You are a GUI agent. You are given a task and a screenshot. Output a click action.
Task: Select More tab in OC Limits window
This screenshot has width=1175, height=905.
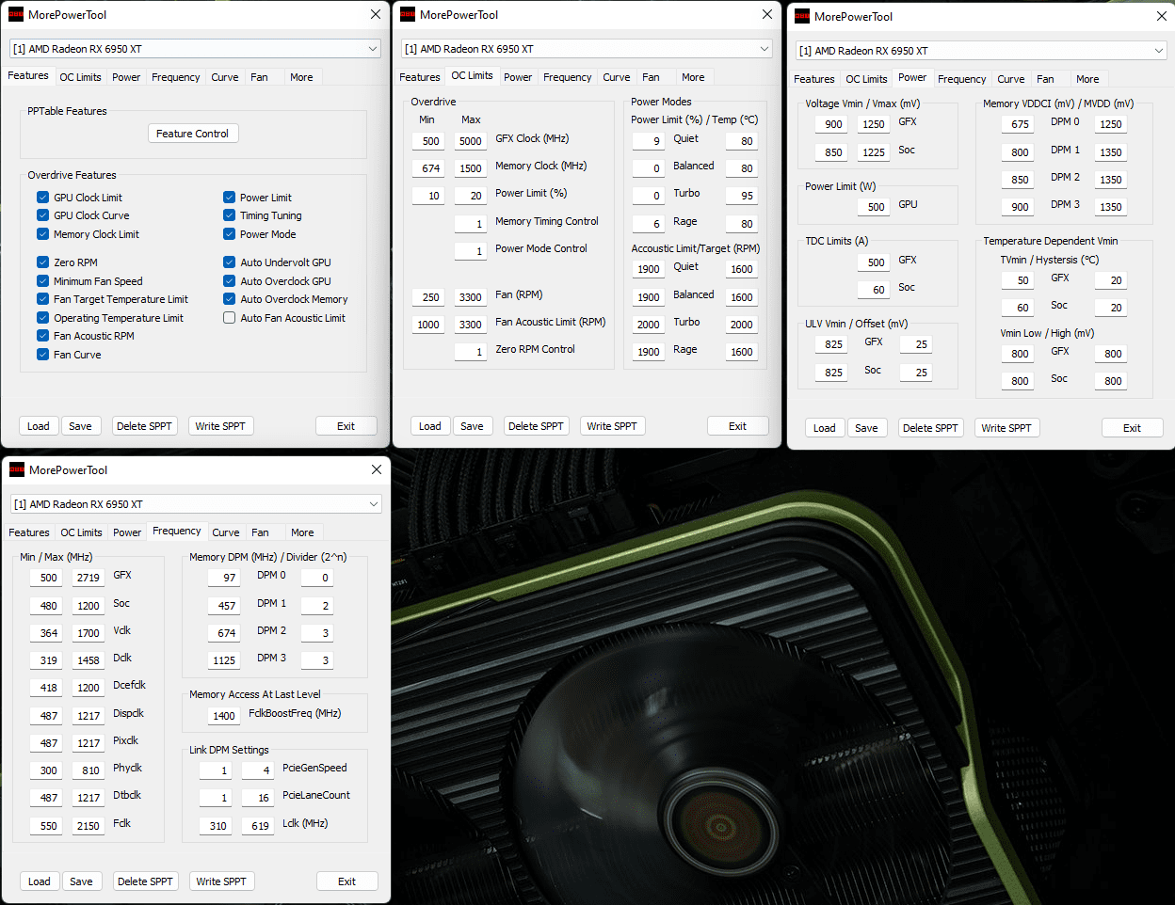(693, 77)
